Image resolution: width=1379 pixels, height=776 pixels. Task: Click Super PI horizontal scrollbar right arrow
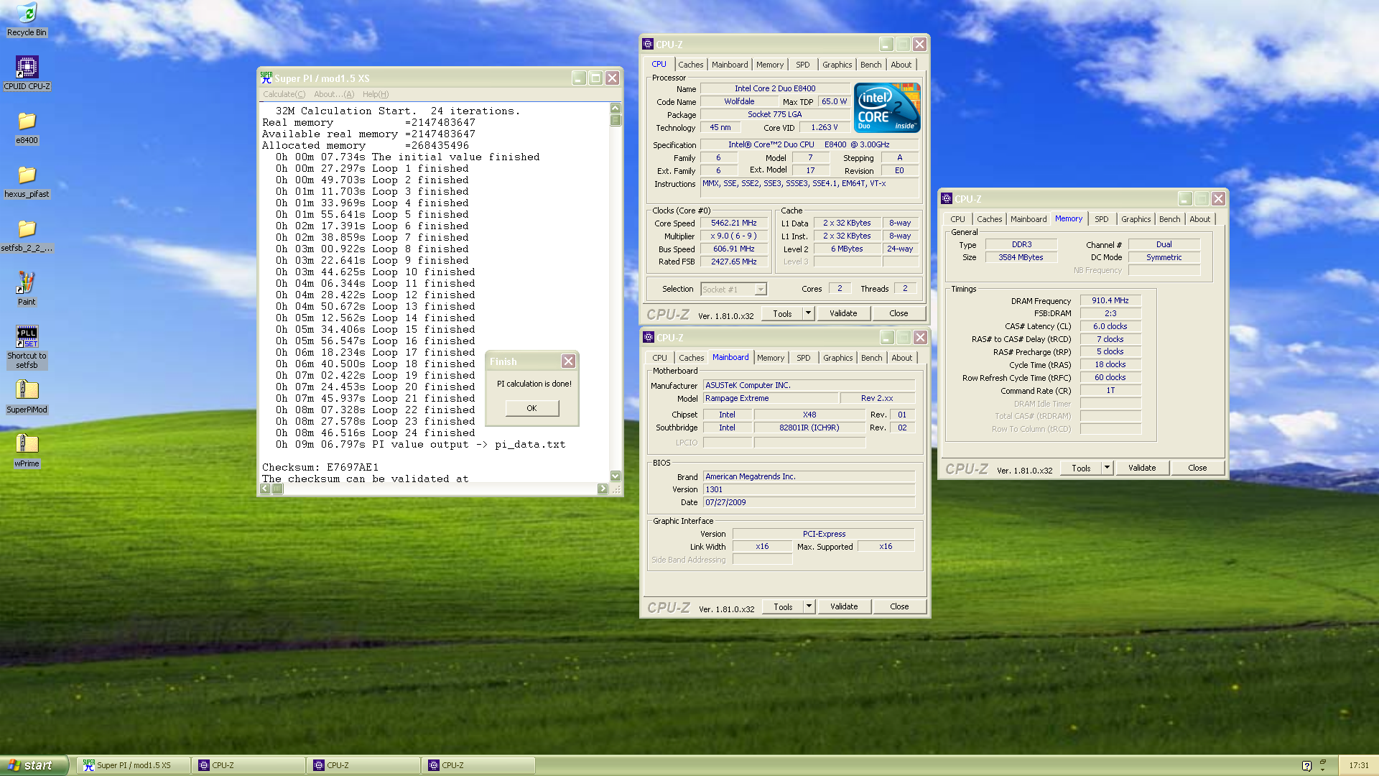click(602, 489)
